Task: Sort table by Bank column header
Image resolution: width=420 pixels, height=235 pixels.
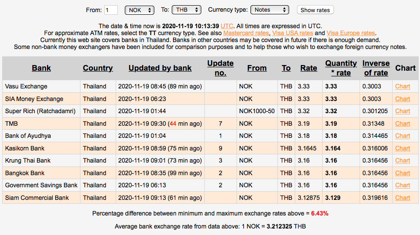Action: pyautogui.click(x=41, y=68)
